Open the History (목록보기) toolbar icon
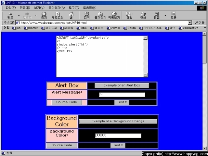The height and width of the screenshot is (156, 208). pyautogui.click(x=114, y=16)
